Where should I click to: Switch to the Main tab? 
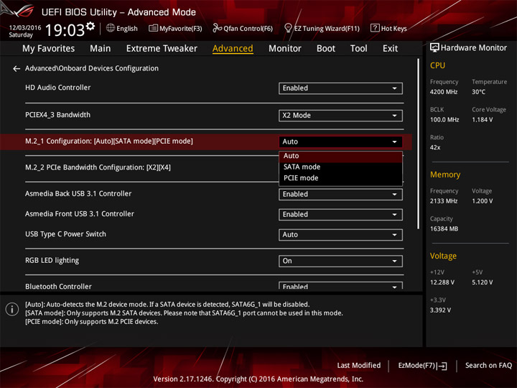pyautogui.click(x=101, y=49)
